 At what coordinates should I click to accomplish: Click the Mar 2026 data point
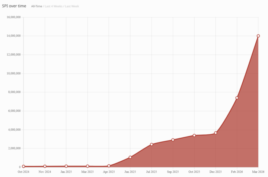tap(258, 36)
